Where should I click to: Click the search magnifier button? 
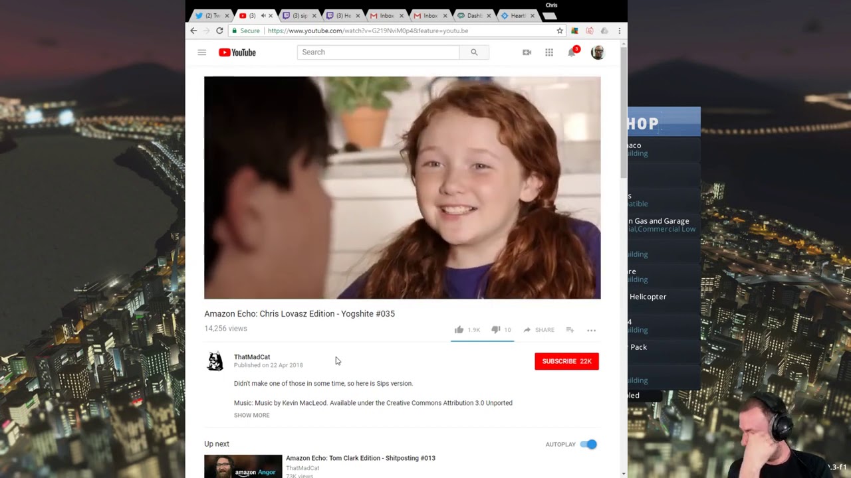tap(474, 52)
